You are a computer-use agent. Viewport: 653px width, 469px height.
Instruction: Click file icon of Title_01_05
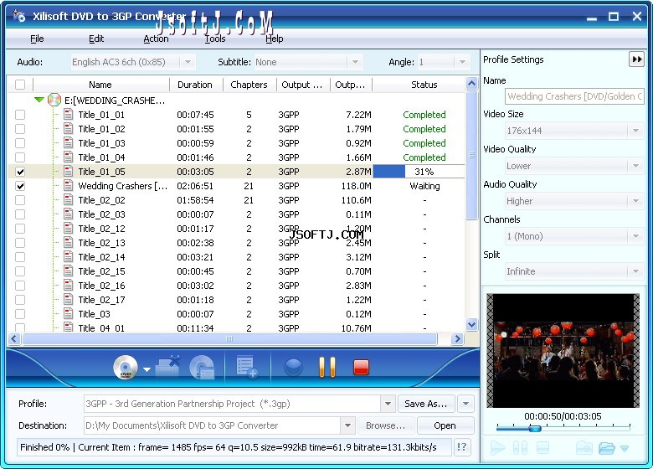point(69,172)
